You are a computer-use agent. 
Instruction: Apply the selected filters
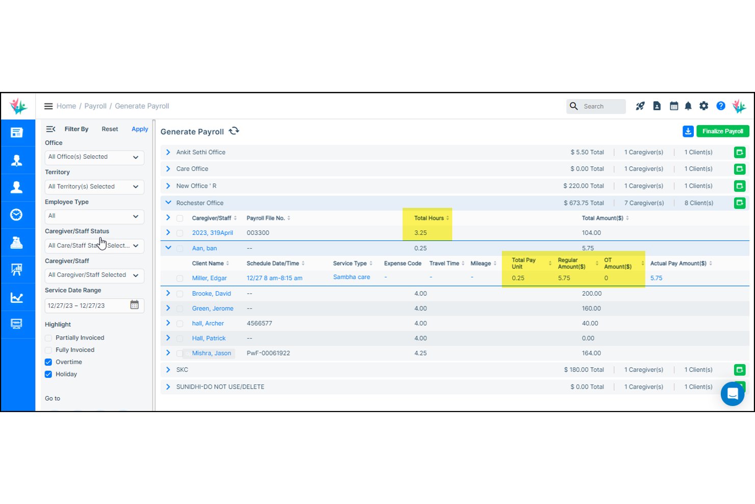(140, 129)
